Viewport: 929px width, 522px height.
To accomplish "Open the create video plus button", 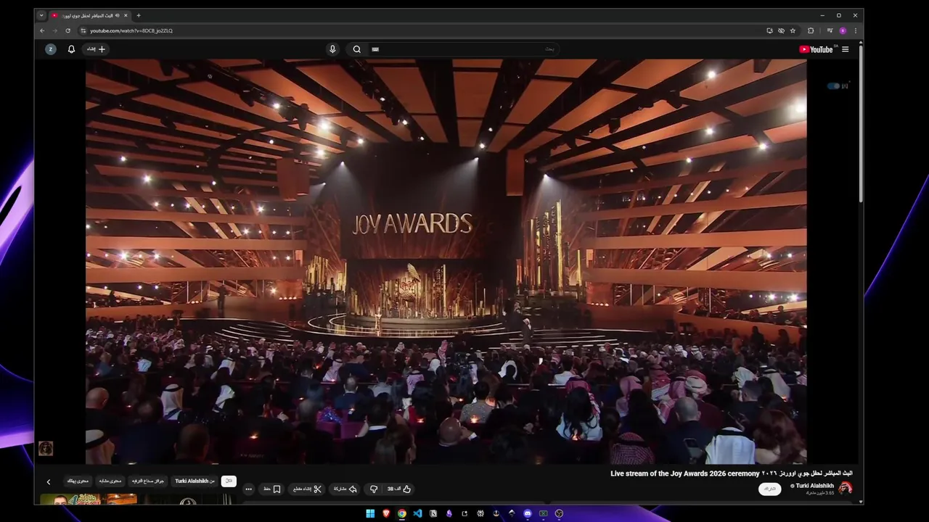I will click(x=96, y=49).
